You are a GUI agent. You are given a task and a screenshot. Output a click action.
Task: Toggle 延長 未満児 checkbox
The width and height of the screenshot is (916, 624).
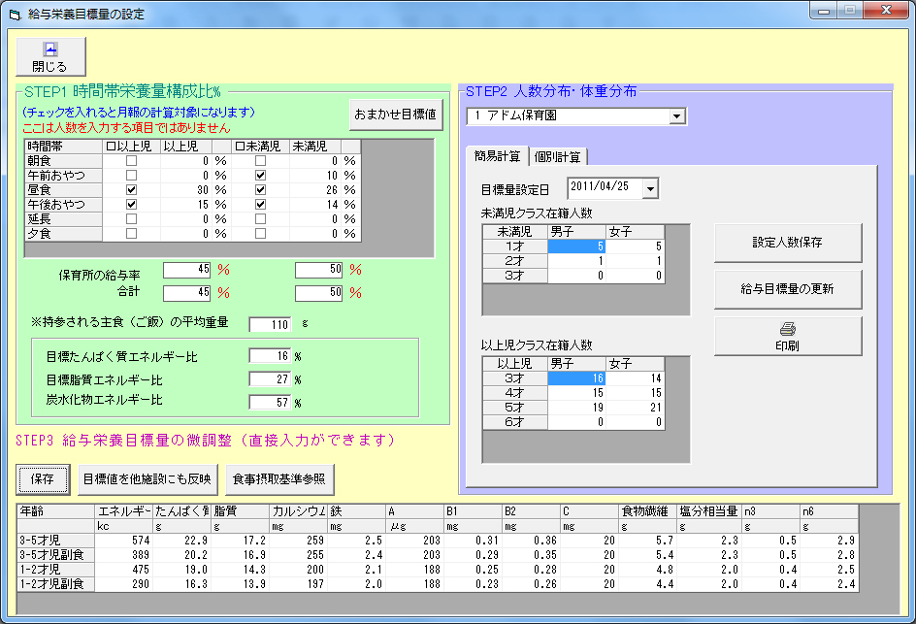(261, 219)
